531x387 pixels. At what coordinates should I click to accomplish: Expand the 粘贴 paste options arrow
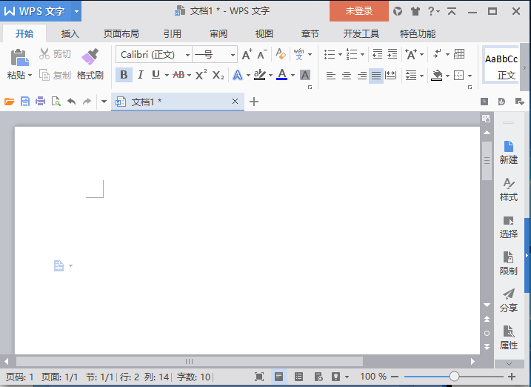(x=30, y=75)
